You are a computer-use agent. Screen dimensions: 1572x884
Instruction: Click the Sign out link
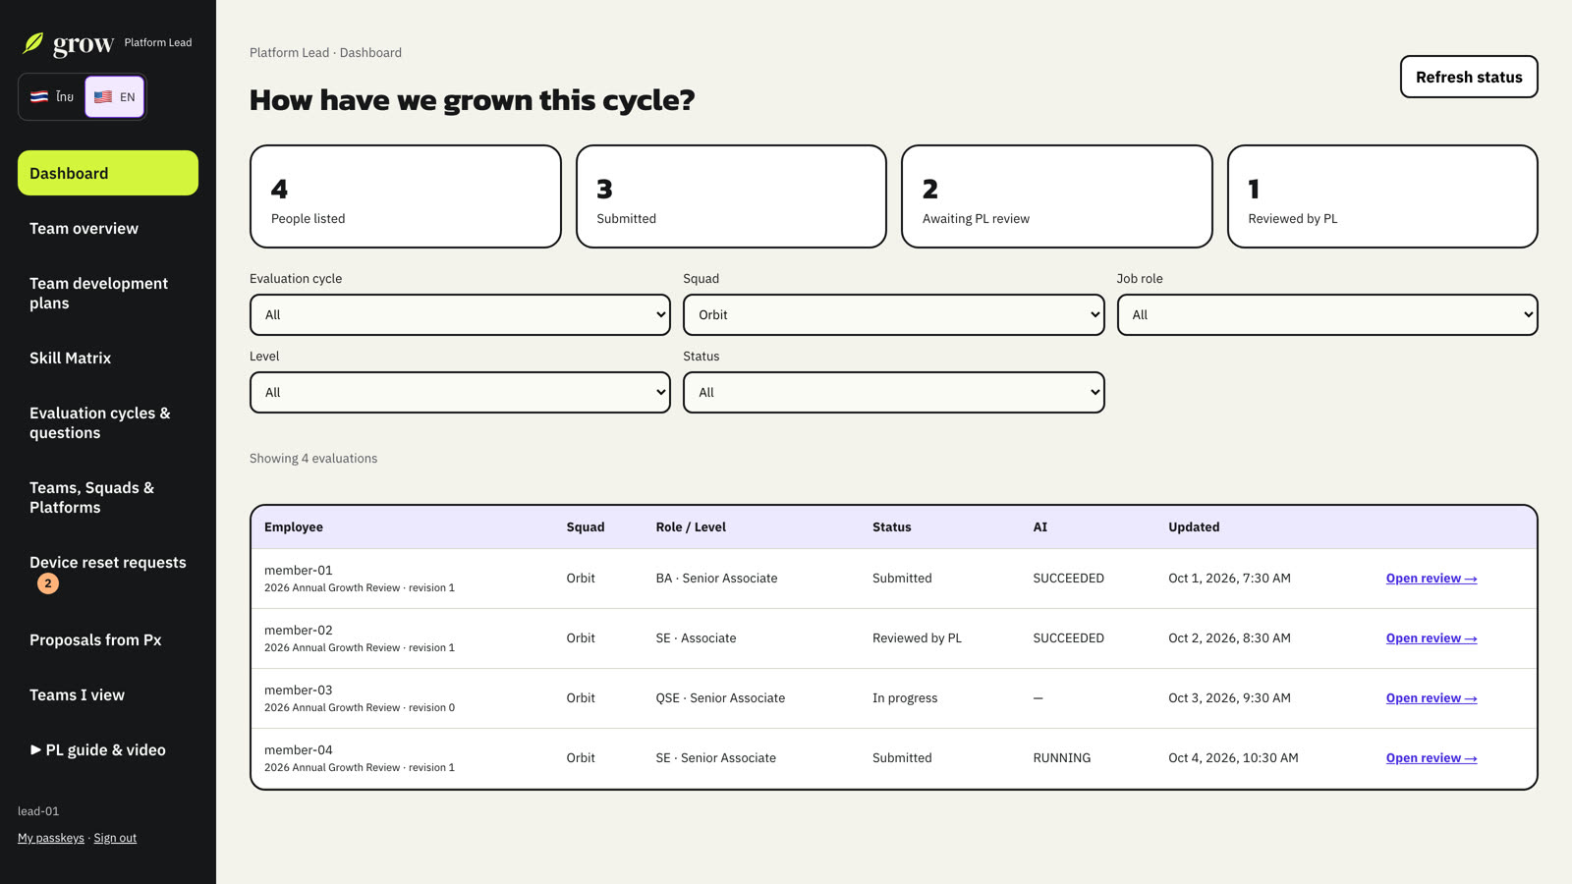pyautogui.click(x=115, y=838)
